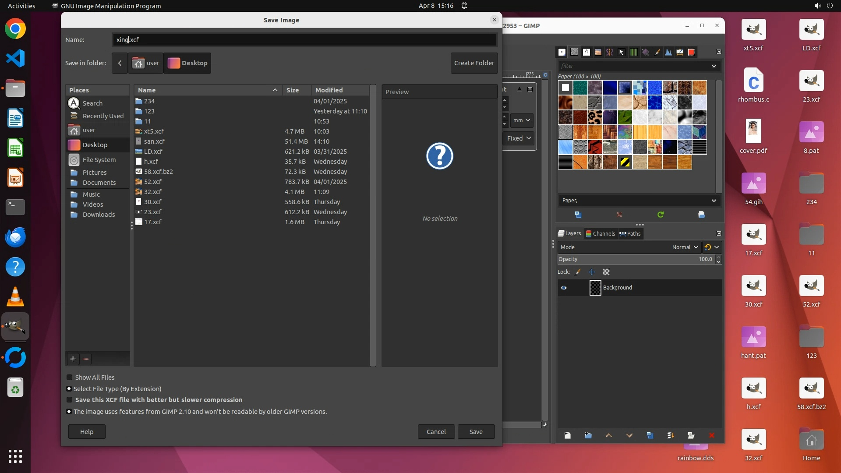Open the Paper tag dropdown
The image size is (841, 473).
click(x=714, y=201)
